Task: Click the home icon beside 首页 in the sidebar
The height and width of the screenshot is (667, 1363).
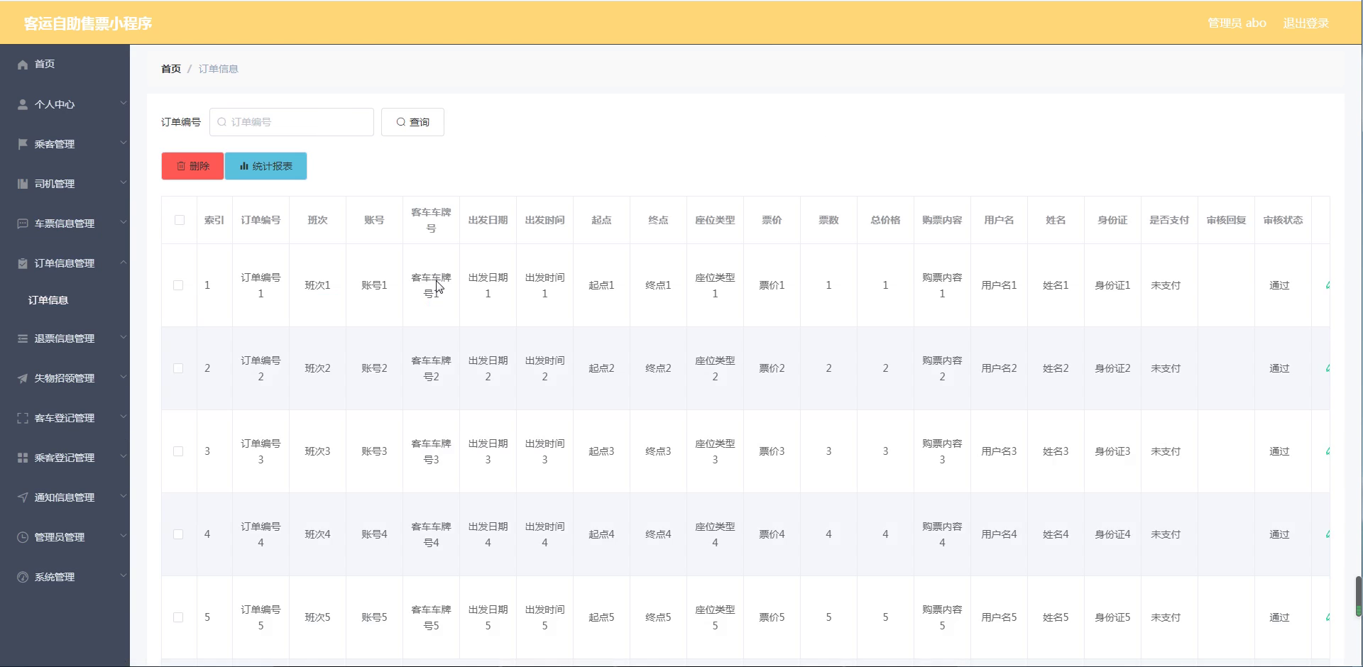Action: [x=23, y=65]
